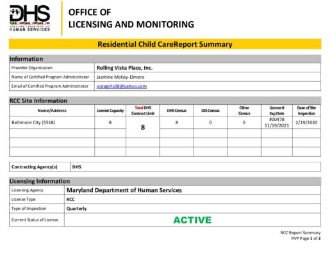Click the DJS Census column header

[210, 111]
